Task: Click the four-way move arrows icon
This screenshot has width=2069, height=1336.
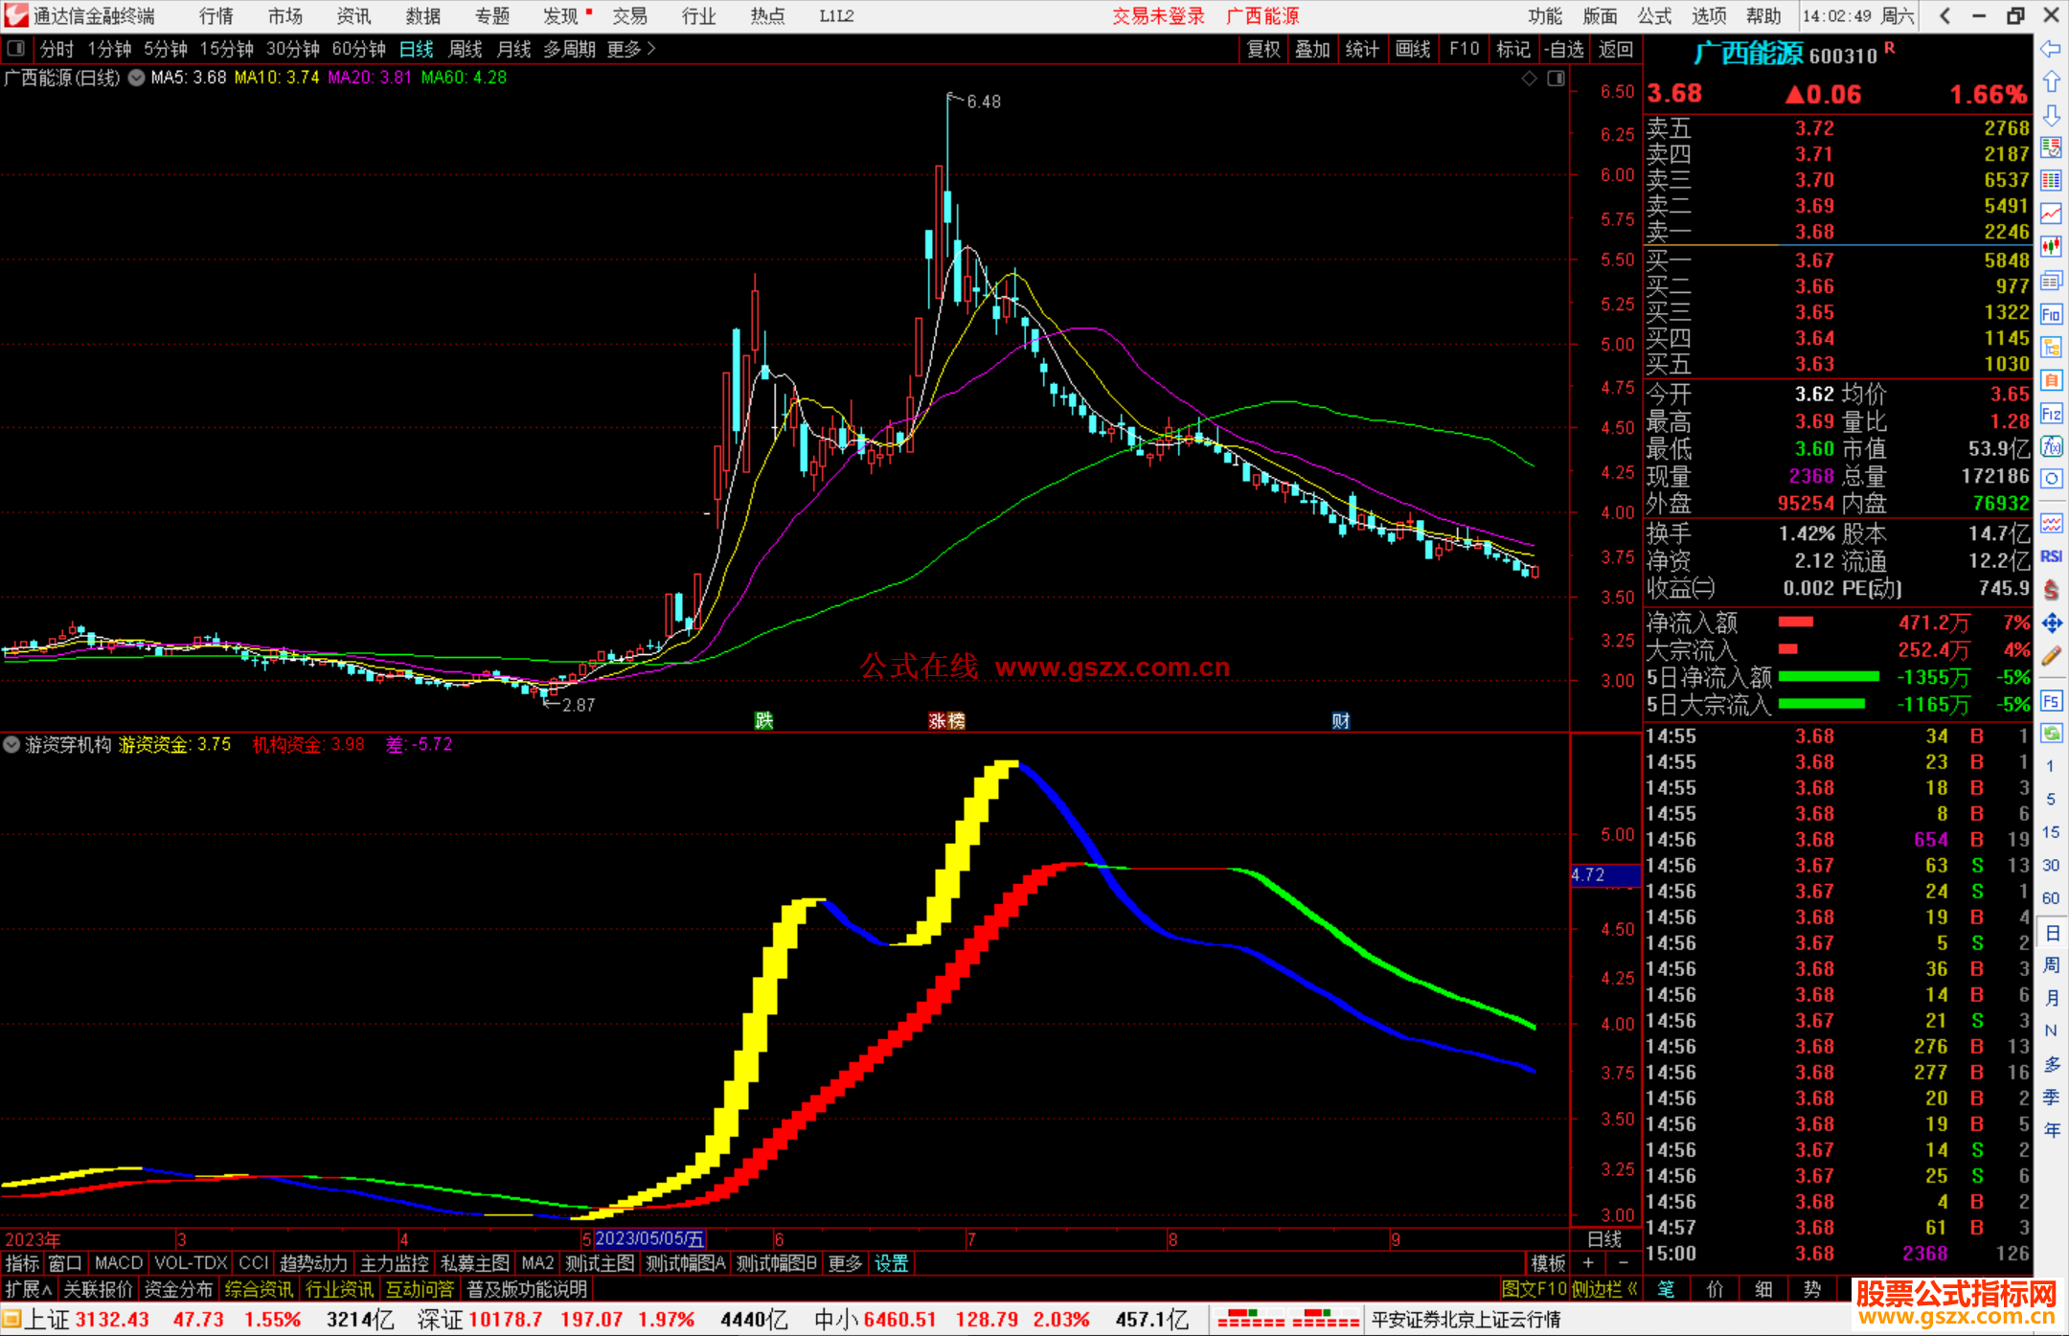Action: (x=2051, y=623)
